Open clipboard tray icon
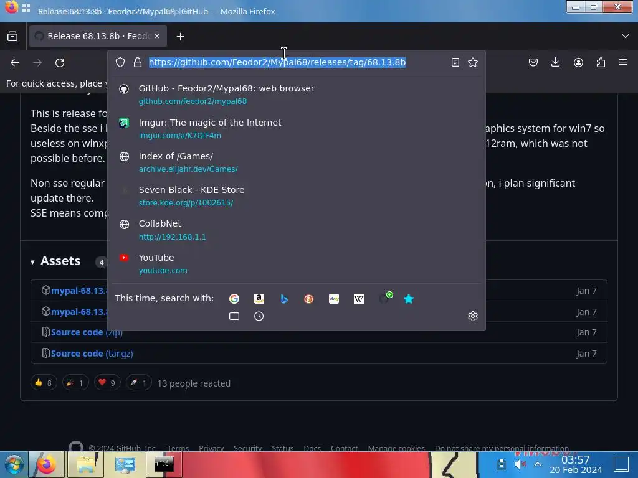The width and height of the screenshot is (638, 478). (x=502, y=464)
